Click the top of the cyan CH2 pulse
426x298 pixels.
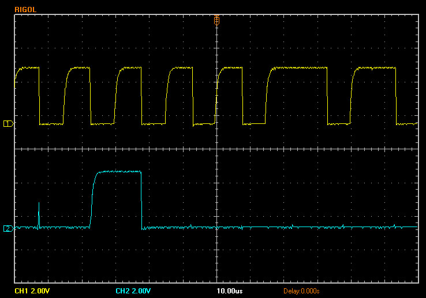(118, 171)
